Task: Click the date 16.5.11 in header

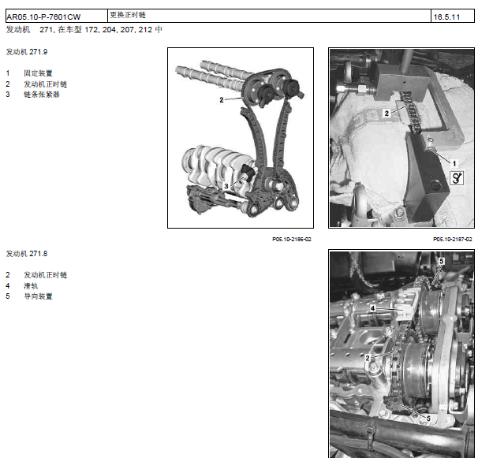Action: [x=446, y=17]
